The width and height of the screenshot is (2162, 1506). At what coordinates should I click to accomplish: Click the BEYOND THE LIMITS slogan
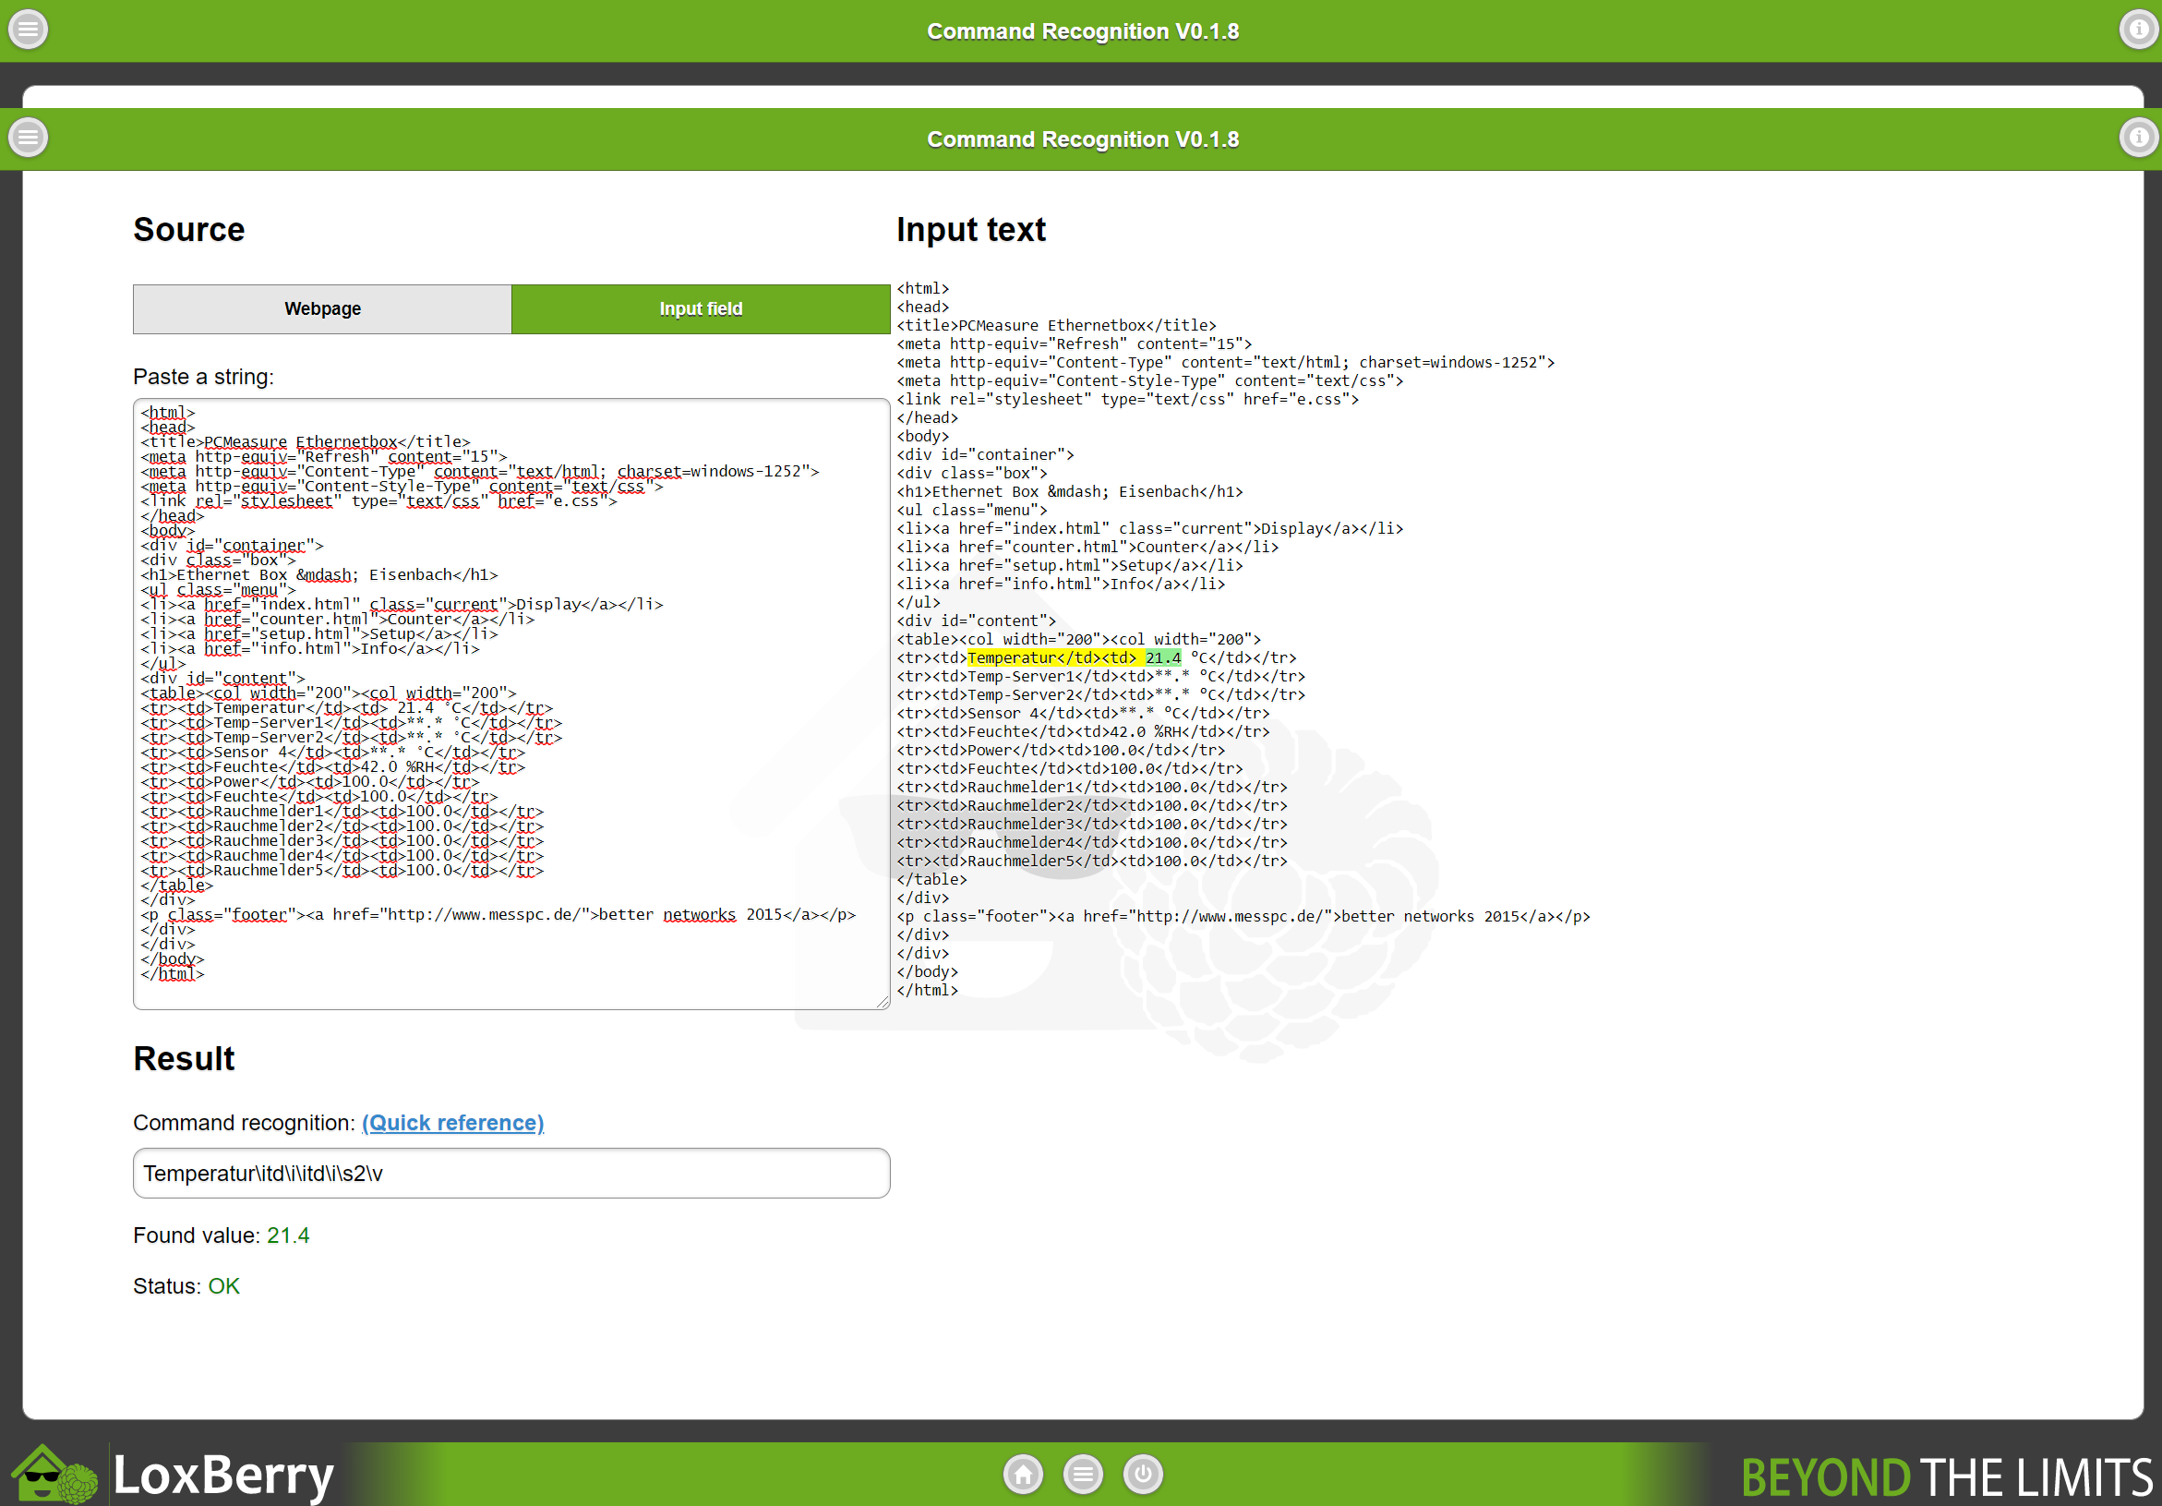pyautogui.click(x=1945, y=1476)
